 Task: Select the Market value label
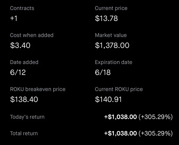111,35
